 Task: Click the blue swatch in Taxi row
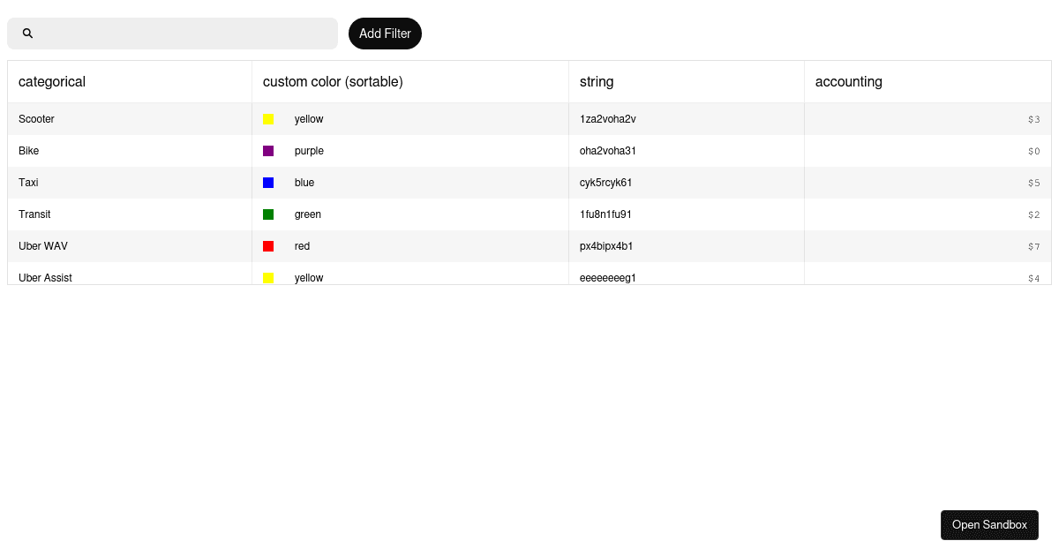(x=268, y=183)
